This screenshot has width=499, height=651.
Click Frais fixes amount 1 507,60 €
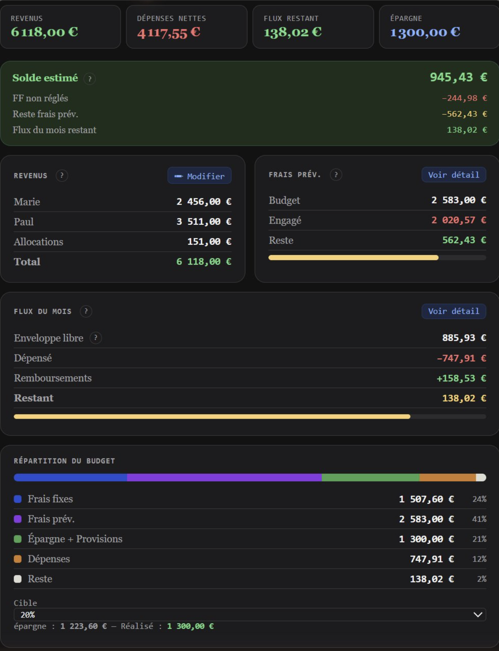coord(426,499)
